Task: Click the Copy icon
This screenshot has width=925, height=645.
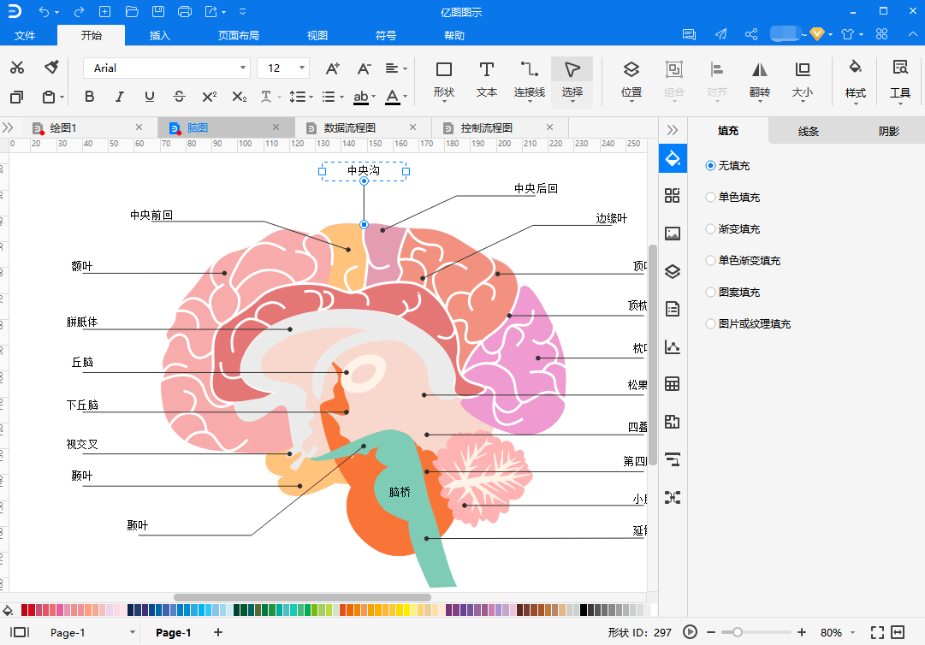Action: (x=17, y=97)
